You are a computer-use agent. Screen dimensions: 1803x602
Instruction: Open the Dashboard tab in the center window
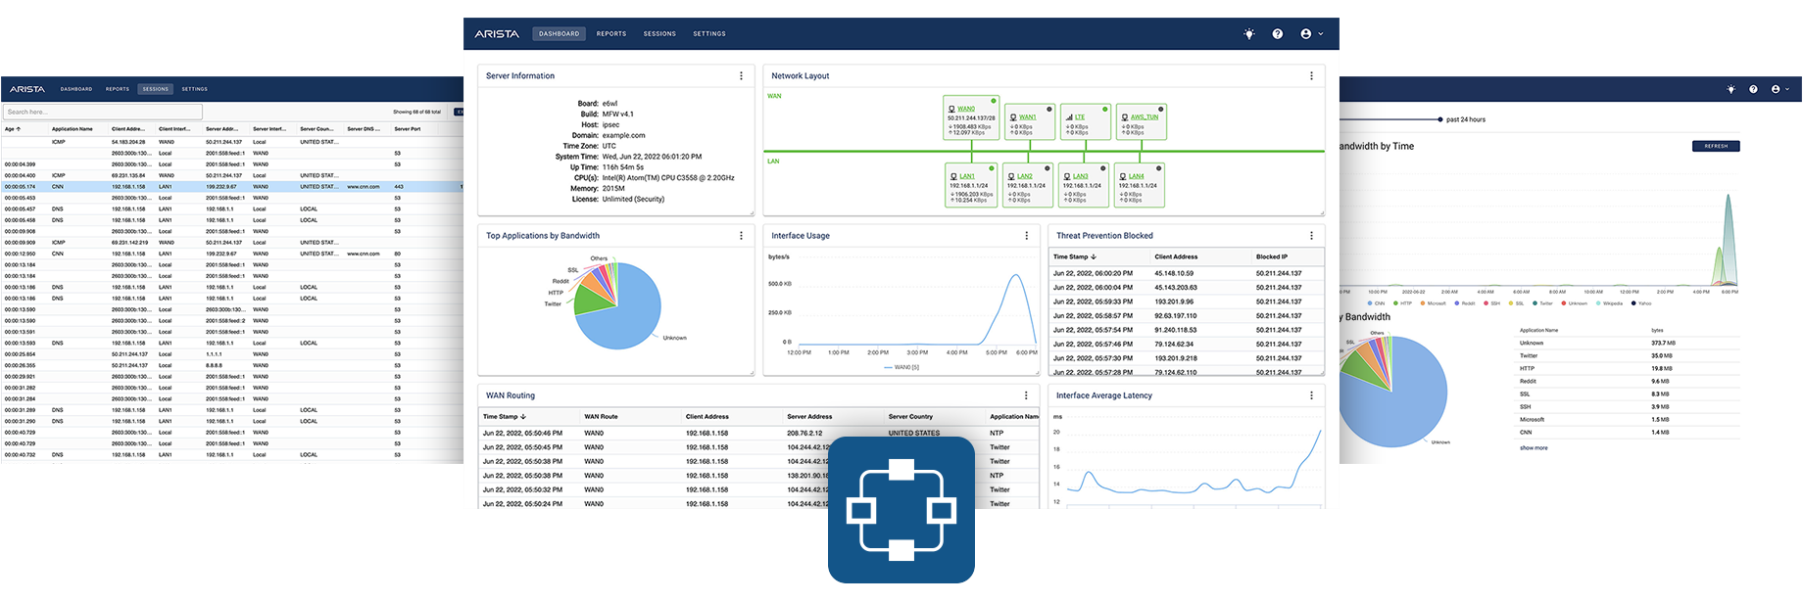pos(559,34)
